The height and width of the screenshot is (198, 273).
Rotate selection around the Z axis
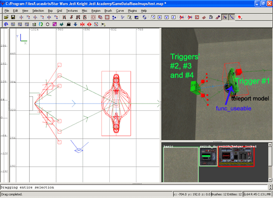pos(56,17)
